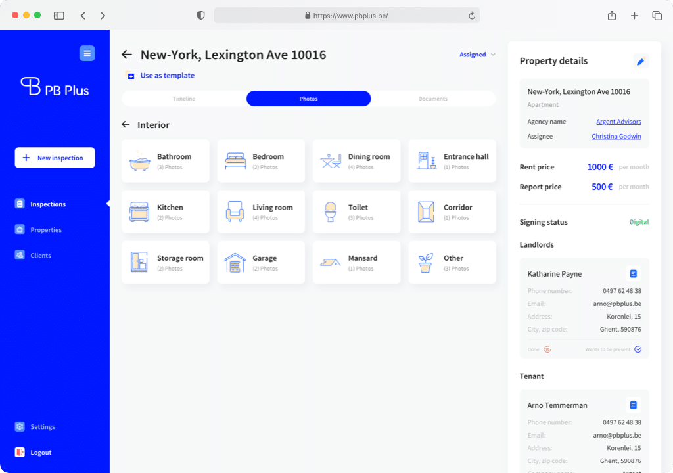Open a new browser tab with plus
This screenshot has width=673, height=473.
(634, 16)
